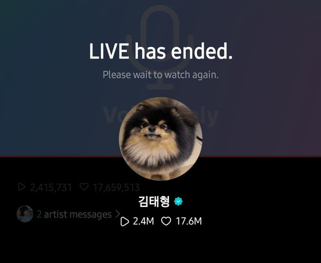Click the LIVE has ended heading
Viewport: 321px width, 263px height.
click(x=160, y=51)
